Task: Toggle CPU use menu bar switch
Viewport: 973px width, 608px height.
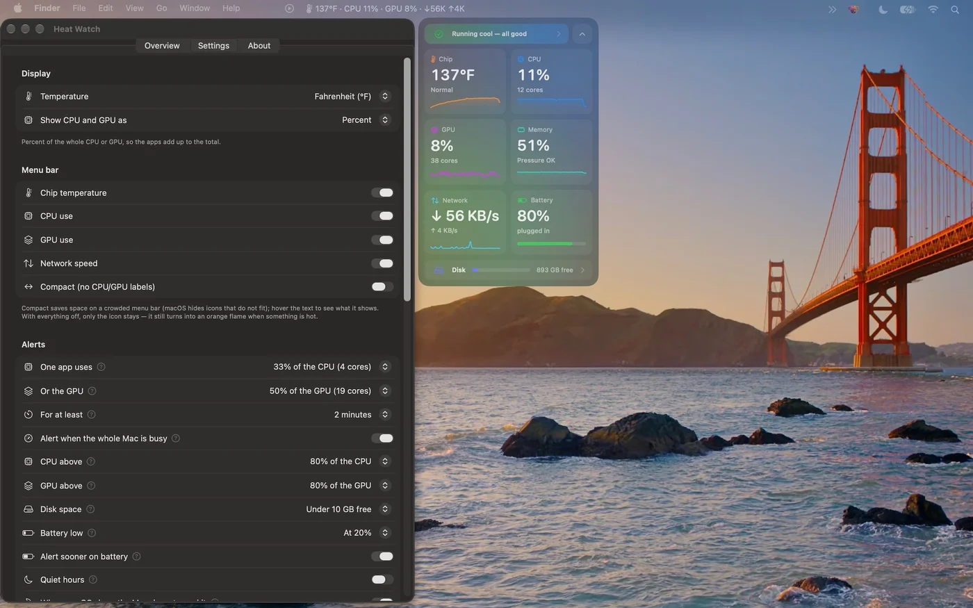Action: pyautogui.click(x=382, y=216)
